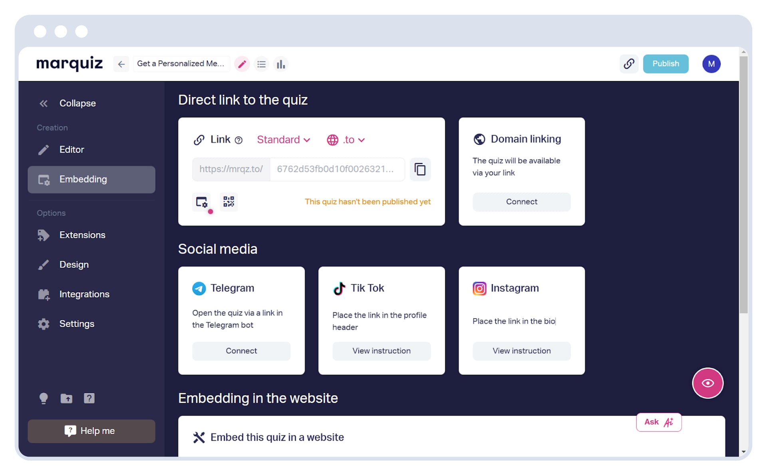767x471 pixels.
Task: Open the M user avatar menu
Action: (711, 64)
